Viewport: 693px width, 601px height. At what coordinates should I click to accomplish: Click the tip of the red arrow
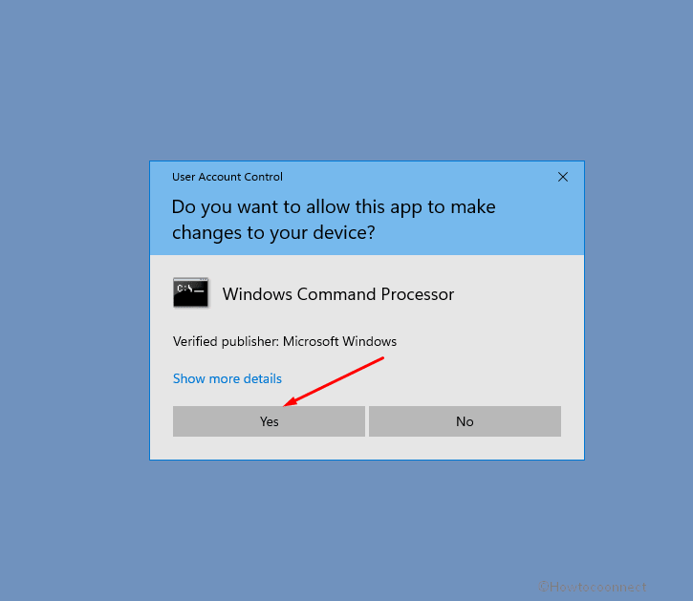pos(285,405)
